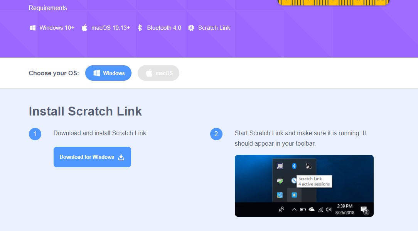Click the Bluetooth tray icon in the screenshot
The image size is (418, 231).
[x=294, y=166]
